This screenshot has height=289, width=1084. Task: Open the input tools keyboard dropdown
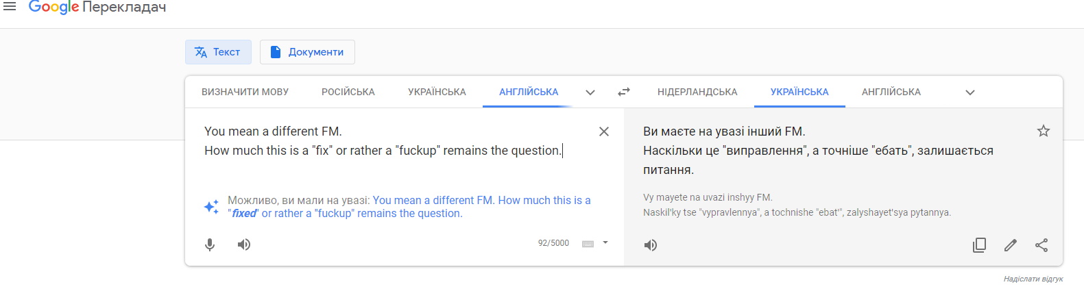605,242
